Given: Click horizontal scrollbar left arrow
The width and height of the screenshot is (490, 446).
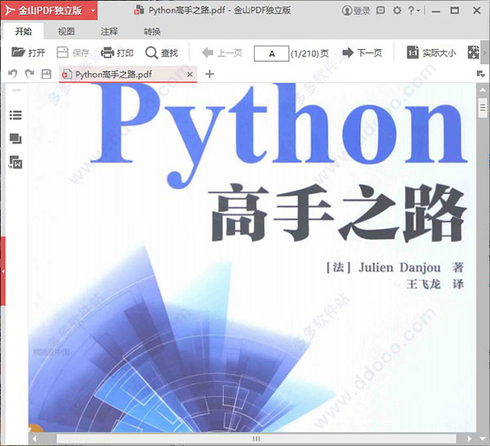Looking at the screenshot, I should click(x=34, y=439).
